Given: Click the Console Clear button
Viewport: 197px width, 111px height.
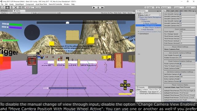Looking at the screenshot, I should [139, 89].
